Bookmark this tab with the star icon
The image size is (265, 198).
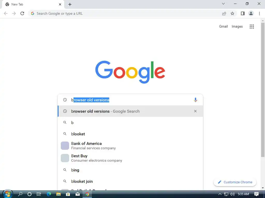pyautogui.click(x=232, y=13)
